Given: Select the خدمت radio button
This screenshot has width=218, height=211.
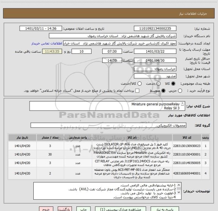Looking at the screenshot, I should pyautogui.click(x=159, y=83).
